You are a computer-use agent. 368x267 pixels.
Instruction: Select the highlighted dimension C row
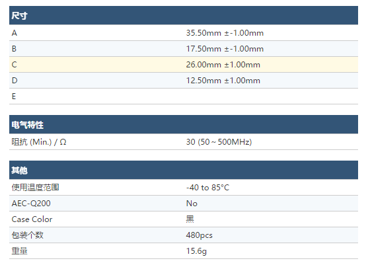(184, 65)
